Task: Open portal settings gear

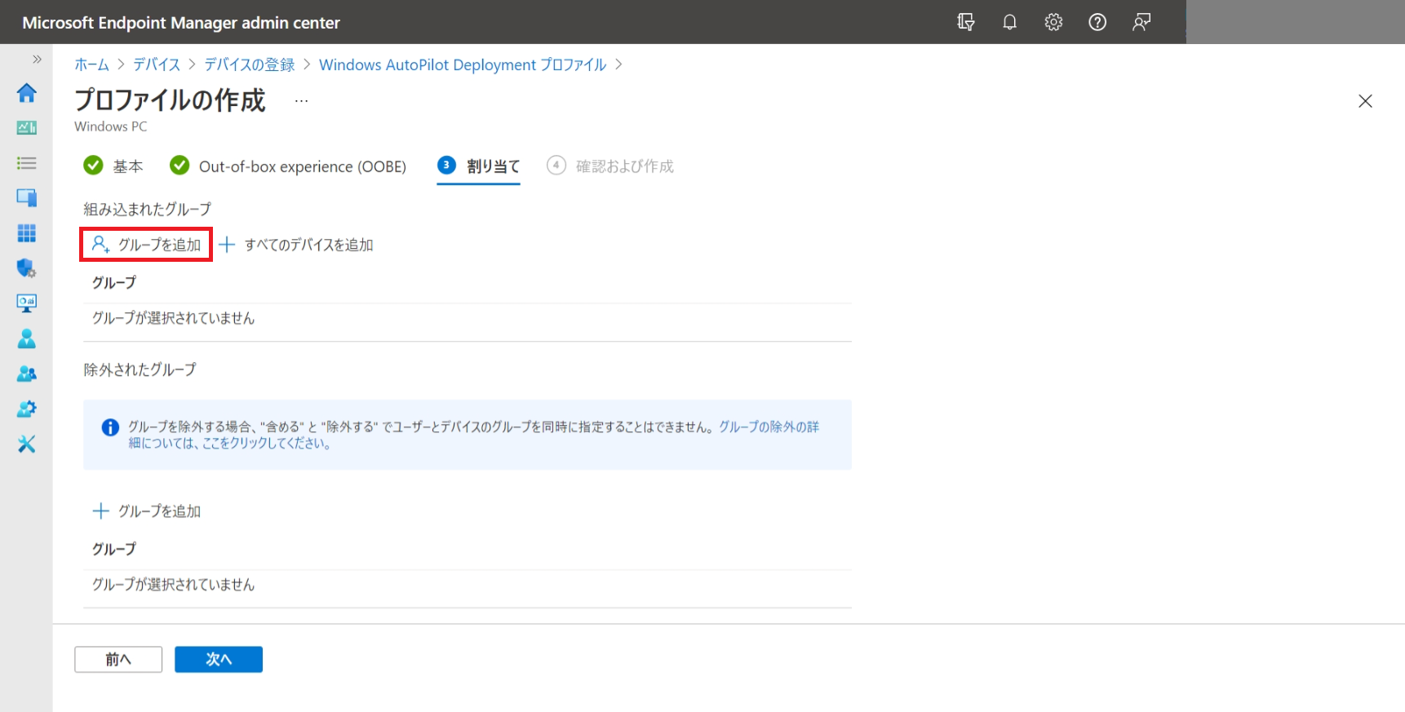Action: coord(1053,22)
